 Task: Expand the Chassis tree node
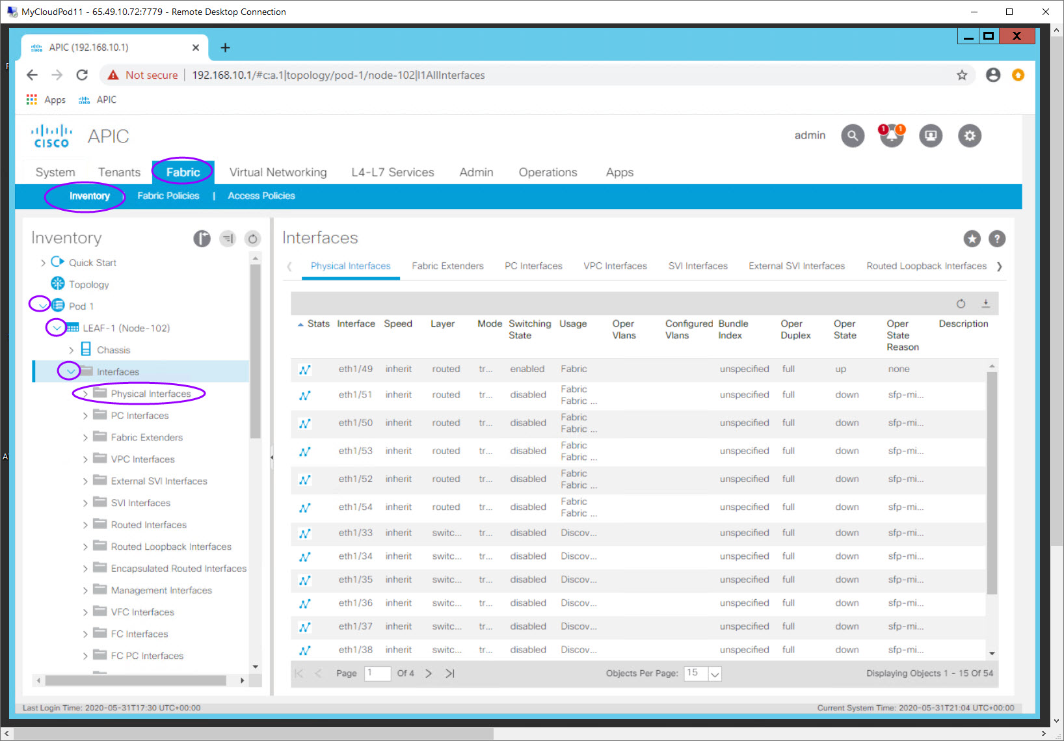(71, 350)
